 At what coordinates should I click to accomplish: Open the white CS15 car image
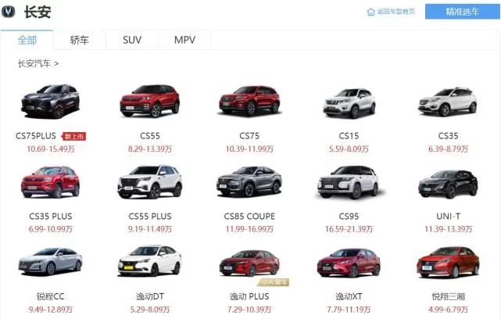(x=349, y=103)
